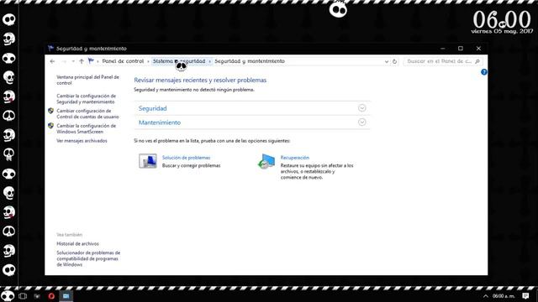The height and width of the screenshot is (302, 538).
Task: Open Ver mensajes archivados
Action: coord(82,141)
